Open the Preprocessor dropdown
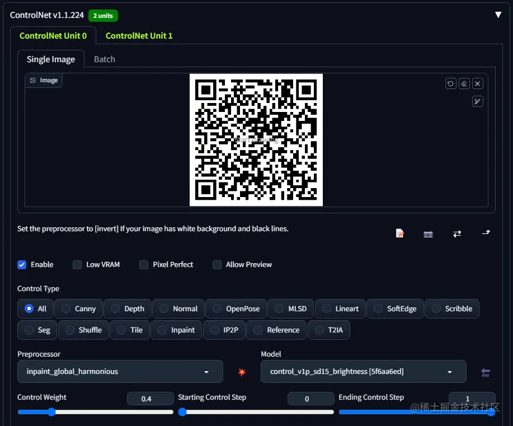 click(x=120, y=371)
